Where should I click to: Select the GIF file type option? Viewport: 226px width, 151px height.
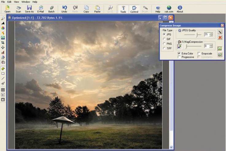coord(164,39)
